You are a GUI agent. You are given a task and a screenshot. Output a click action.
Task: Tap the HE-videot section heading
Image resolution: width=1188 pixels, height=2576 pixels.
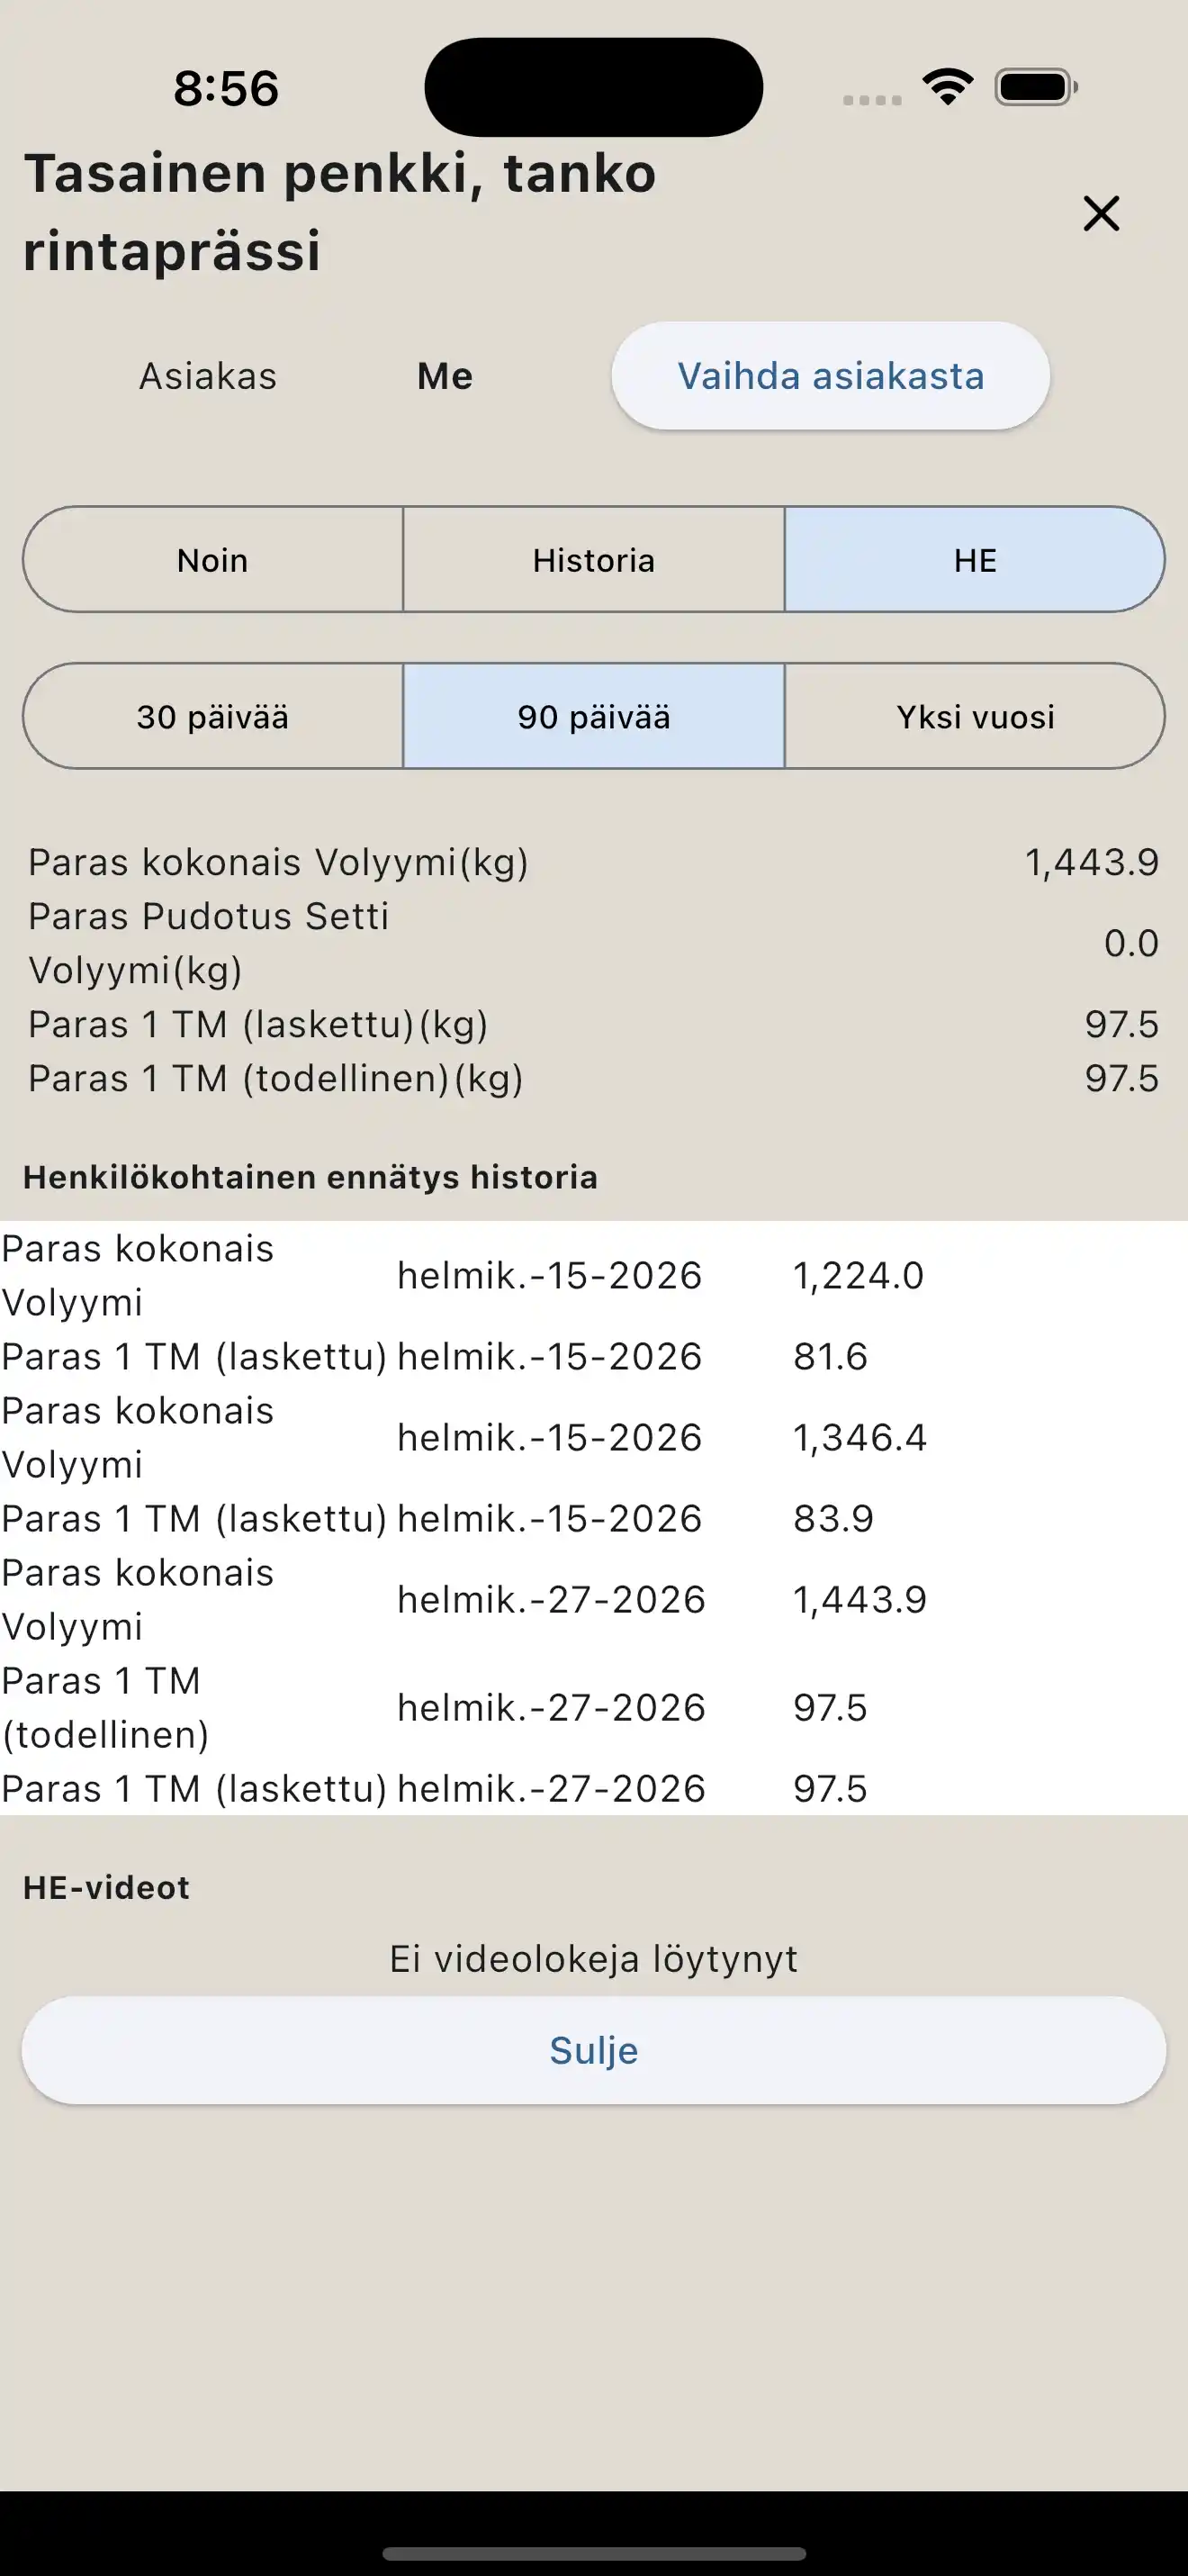click(x=107, y=1887)
